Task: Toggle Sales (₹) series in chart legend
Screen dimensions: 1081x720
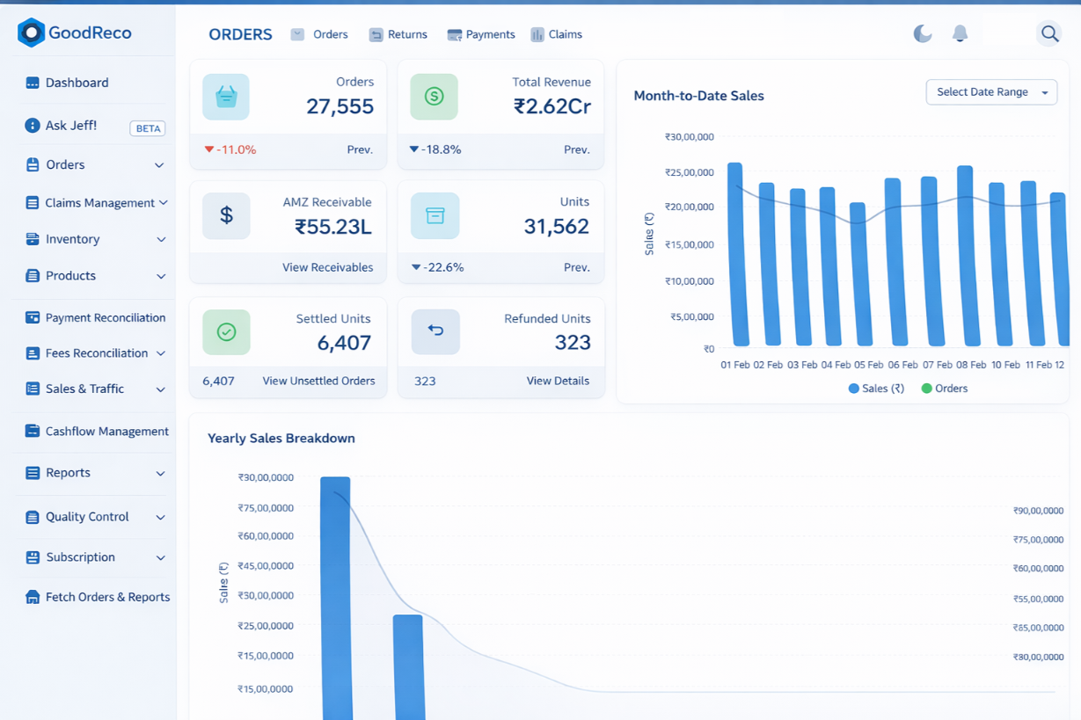Action: (x=876, y=389)
